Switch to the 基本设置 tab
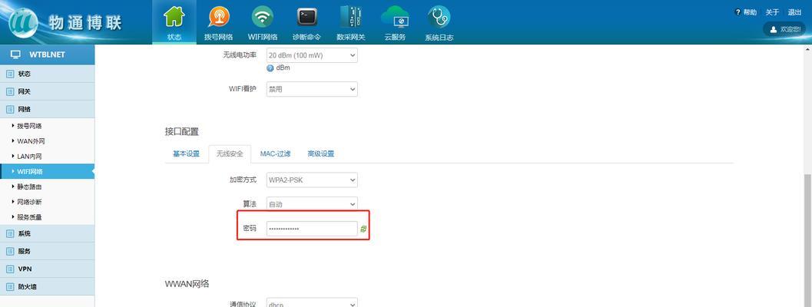Screen dimensions: 812x307 click(186, 153)
